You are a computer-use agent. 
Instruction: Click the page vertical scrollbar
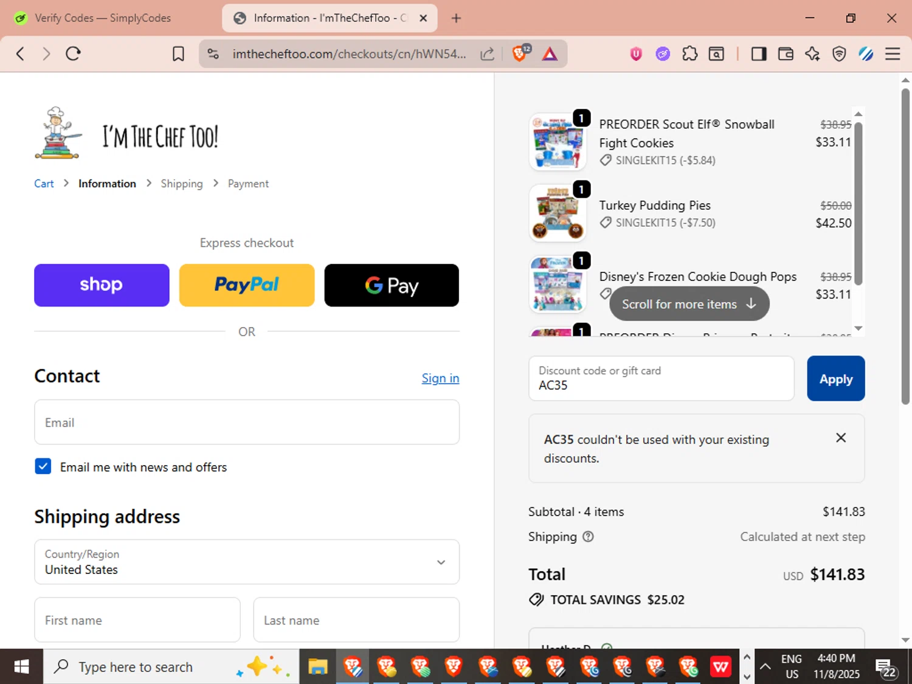point(905,246)
